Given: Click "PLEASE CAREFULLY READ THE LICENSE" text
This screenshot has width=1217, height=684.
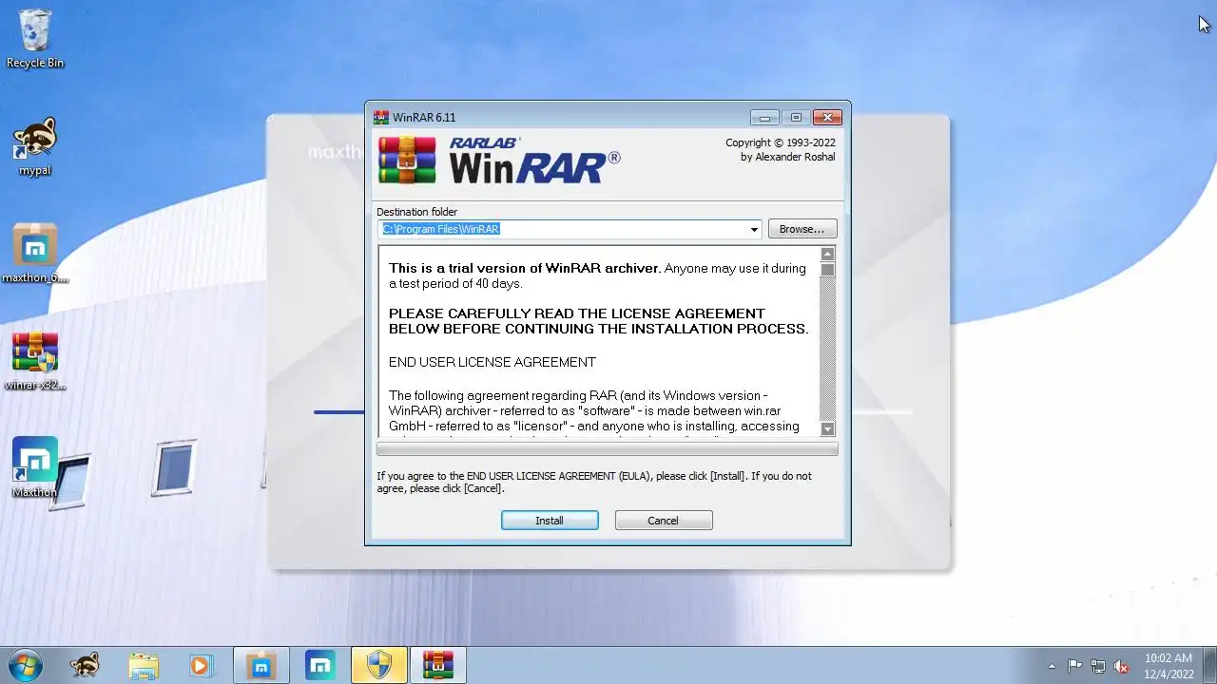Looking at the screenshot, I should [x=577, y=313].
